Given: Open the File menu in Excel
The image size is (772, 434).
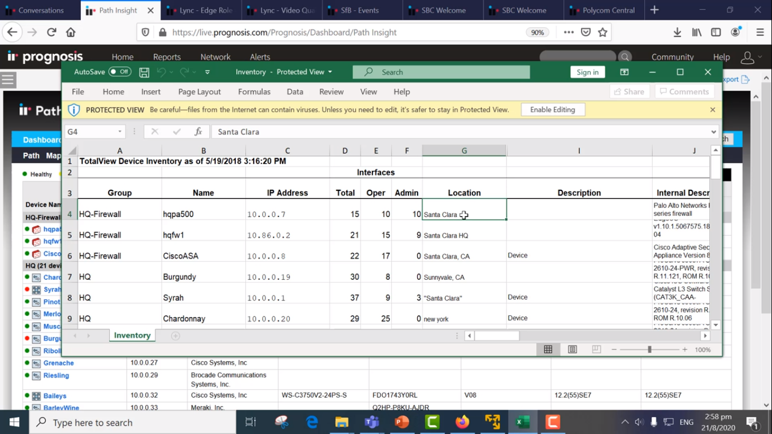Looking at the screenshot, I should coord(78,92).
